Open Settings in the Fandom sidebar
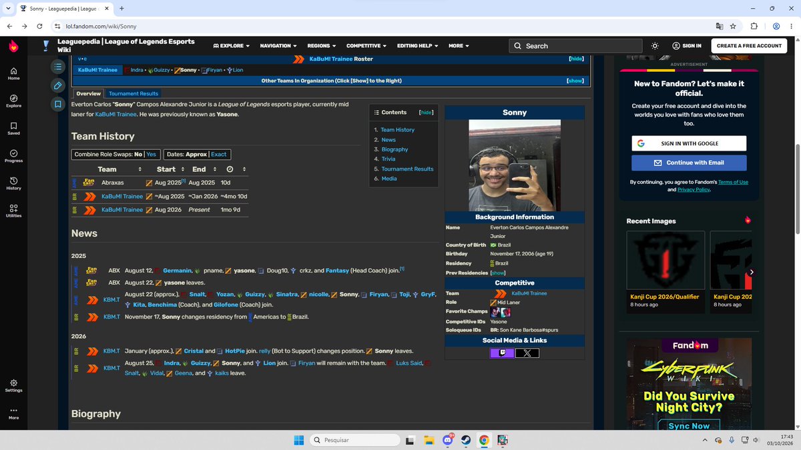The image size is (801, 450). [13, 385]
